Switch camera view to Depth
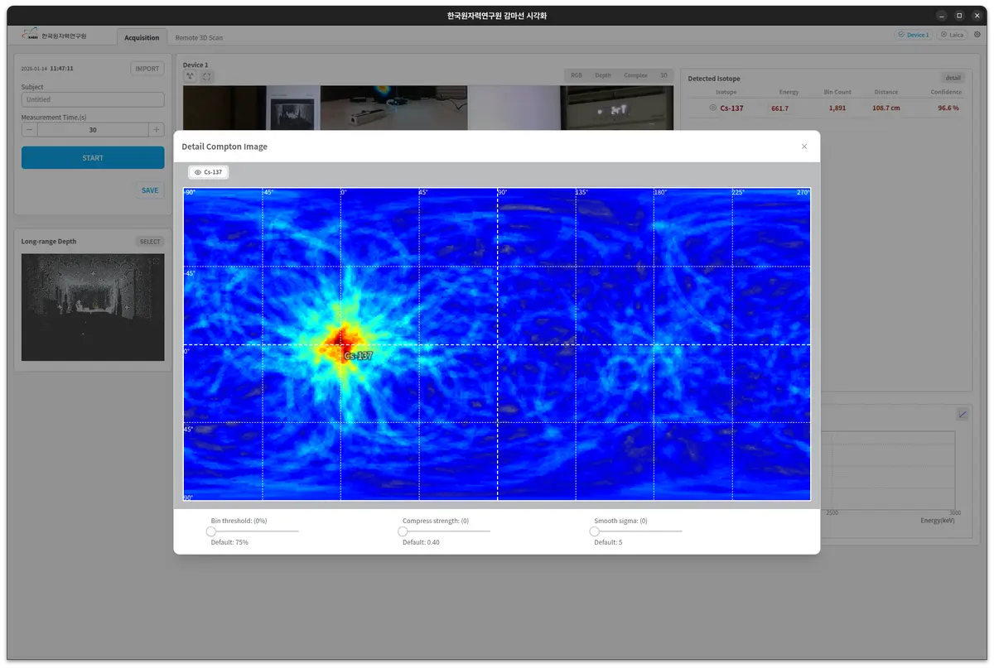 click(x=602, y=75)
